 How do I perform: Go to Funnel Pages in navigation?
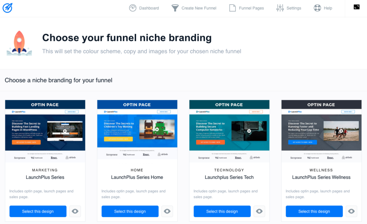251,8
